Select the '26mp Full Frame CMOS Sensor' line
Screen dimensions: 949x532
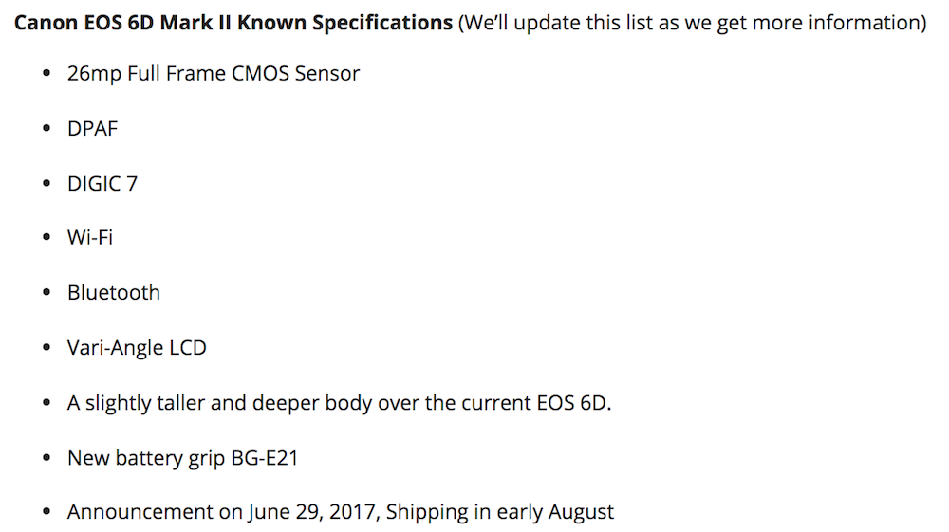(214, 73)
